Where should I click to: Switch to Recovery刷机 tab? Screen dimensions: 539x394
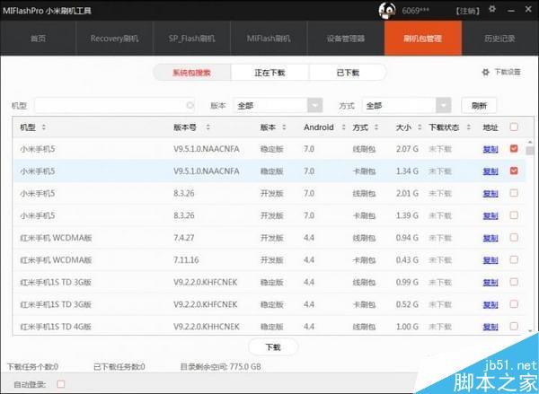pyautogui.click(x=114, y=38)
